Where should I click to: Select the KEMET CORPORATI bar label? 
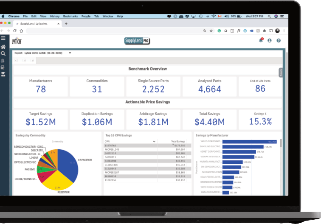pos(211,151)
